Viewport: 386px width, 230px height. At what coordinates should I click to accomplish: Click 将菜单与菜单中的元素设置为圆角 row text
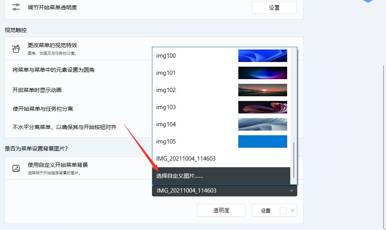(54, 70)
